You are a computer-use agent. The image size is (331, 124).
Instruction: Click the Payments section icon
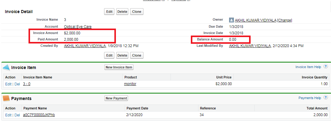click(6, 98)
